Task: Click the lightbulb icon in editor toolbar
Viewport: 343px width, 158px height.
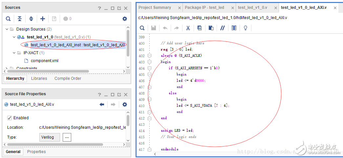Action: point(245,28)
